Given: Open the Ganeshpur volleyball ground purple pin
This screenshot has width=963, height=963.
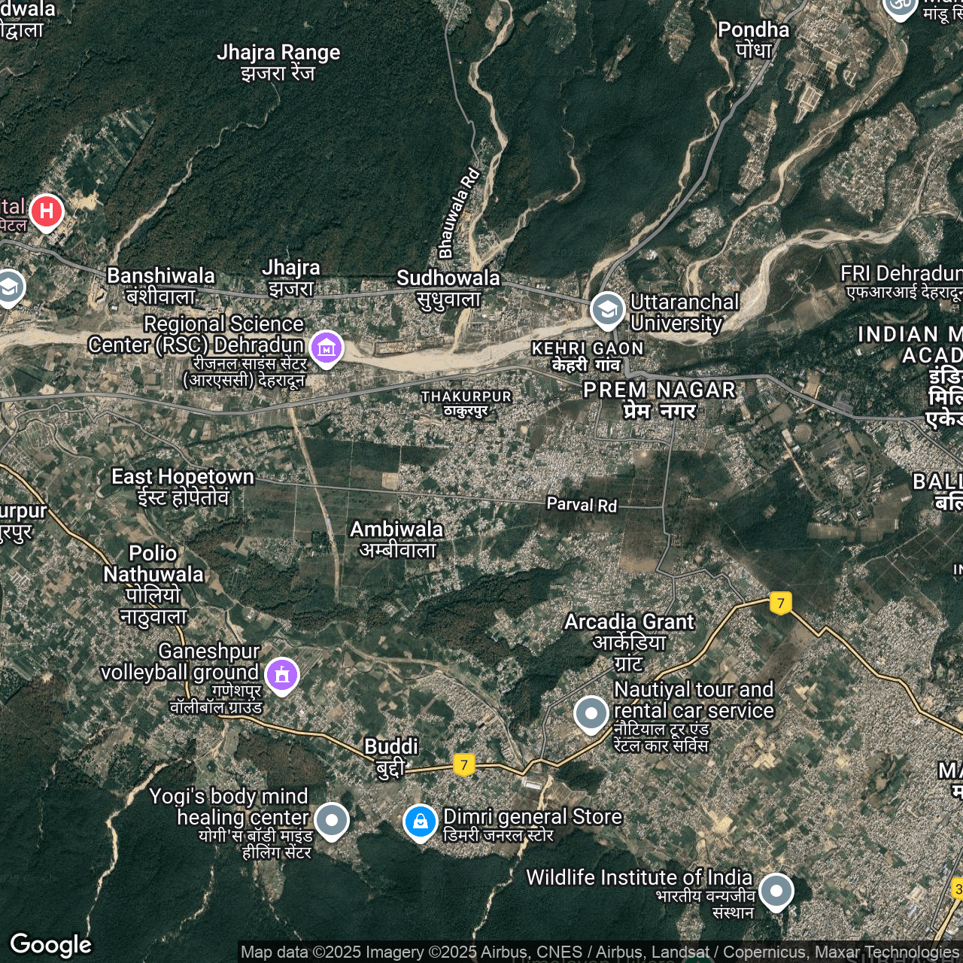Looking at the screenshot, I should pos(282,674).
